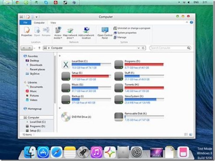Image resolution: width=215 pixels, height=161 pixels.
Task: Click Backup (I:) usage bar
Action: pos(91,99)
